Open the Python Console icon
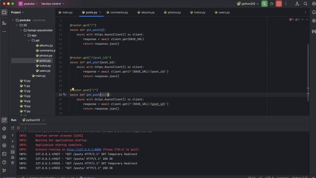This screenshot has height=178, width=316. point(4,129)
